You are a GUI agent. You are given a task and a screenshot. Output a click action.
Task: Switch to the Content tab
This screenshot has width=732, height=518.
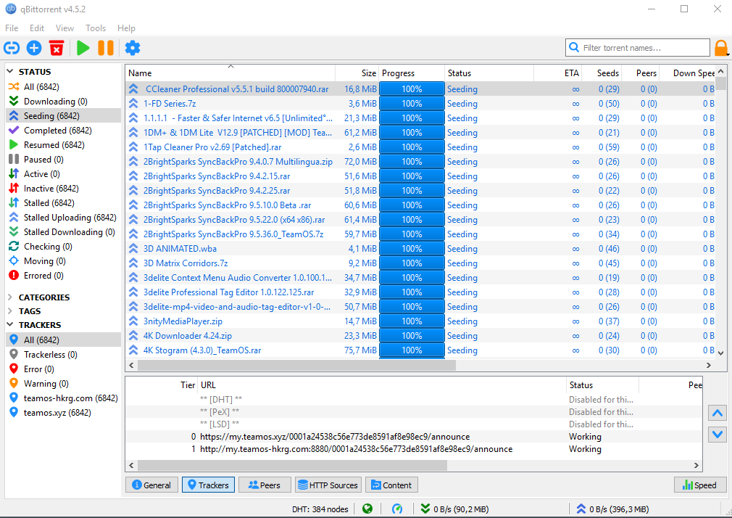391,485
